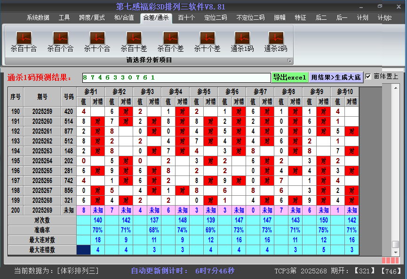Launch the 杀十个合 analysis

[97, 41]
